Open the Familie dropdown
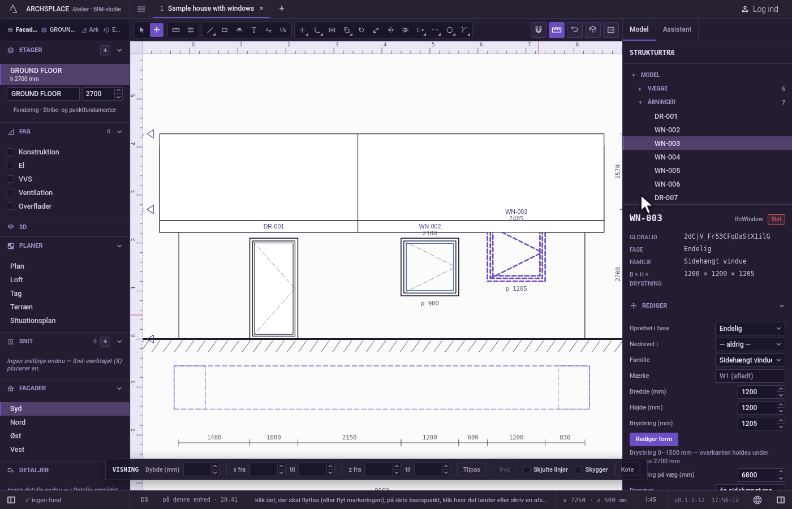The image size is (792, 509). 750,360
